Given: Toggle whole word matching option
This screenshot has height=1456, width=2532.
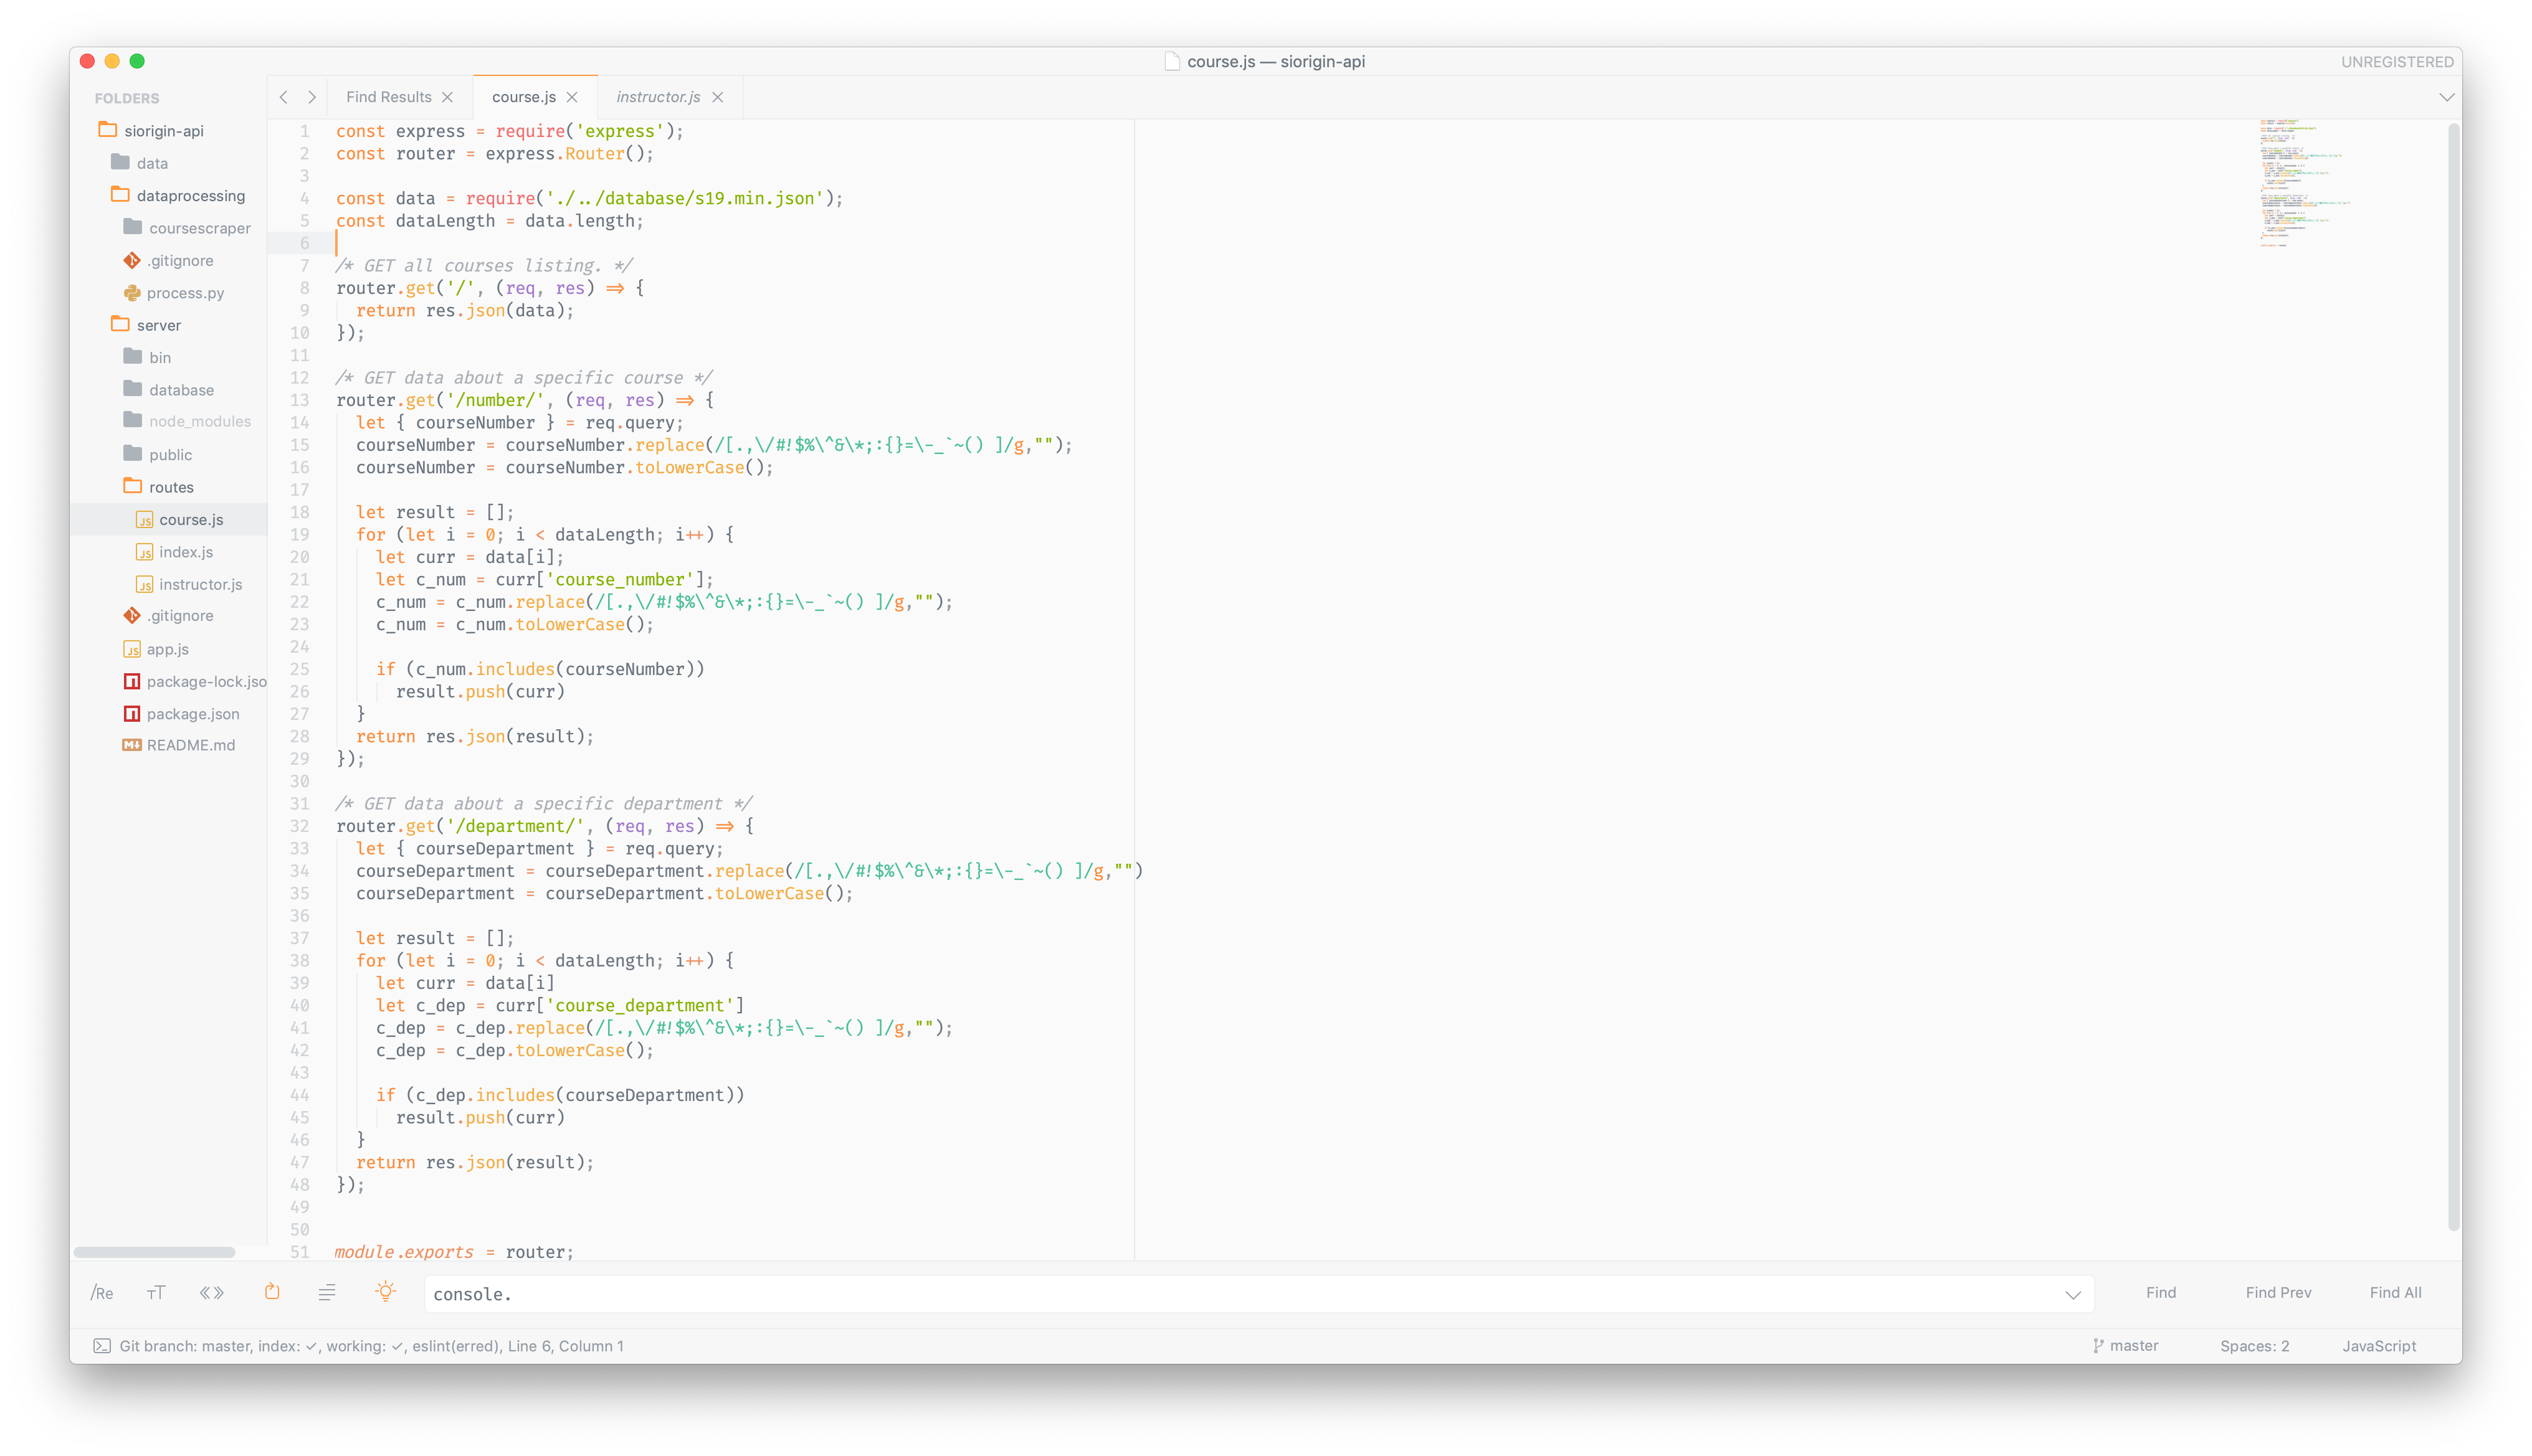Looking at the screenshot, I should coord(211,1293).
